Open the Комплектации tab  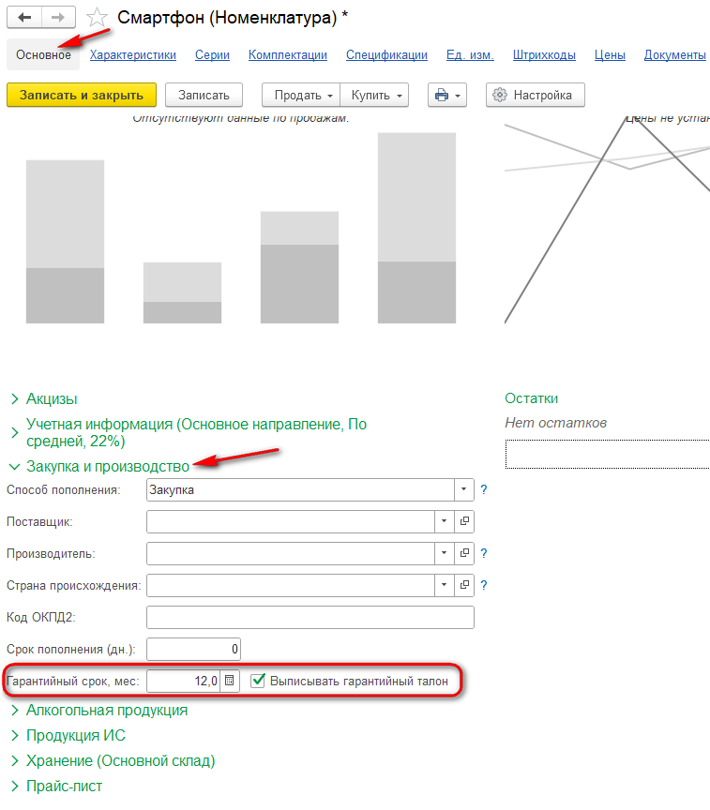pos(288,54)
